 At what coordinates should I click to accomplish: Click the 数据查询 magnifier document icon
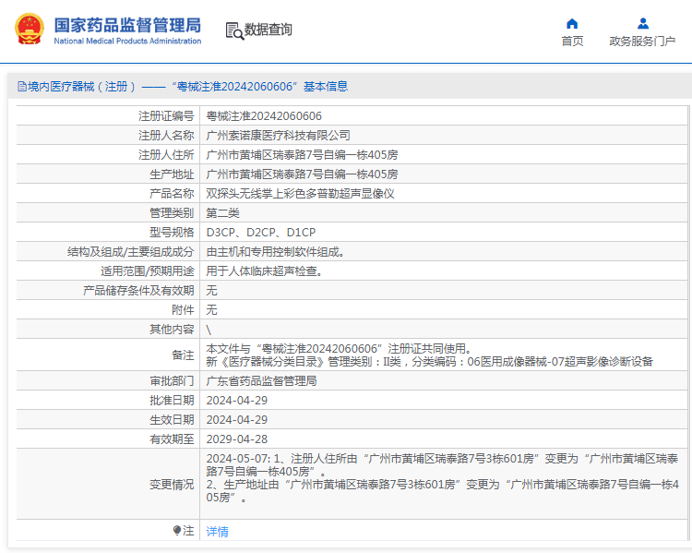click(x=234, y=30)
